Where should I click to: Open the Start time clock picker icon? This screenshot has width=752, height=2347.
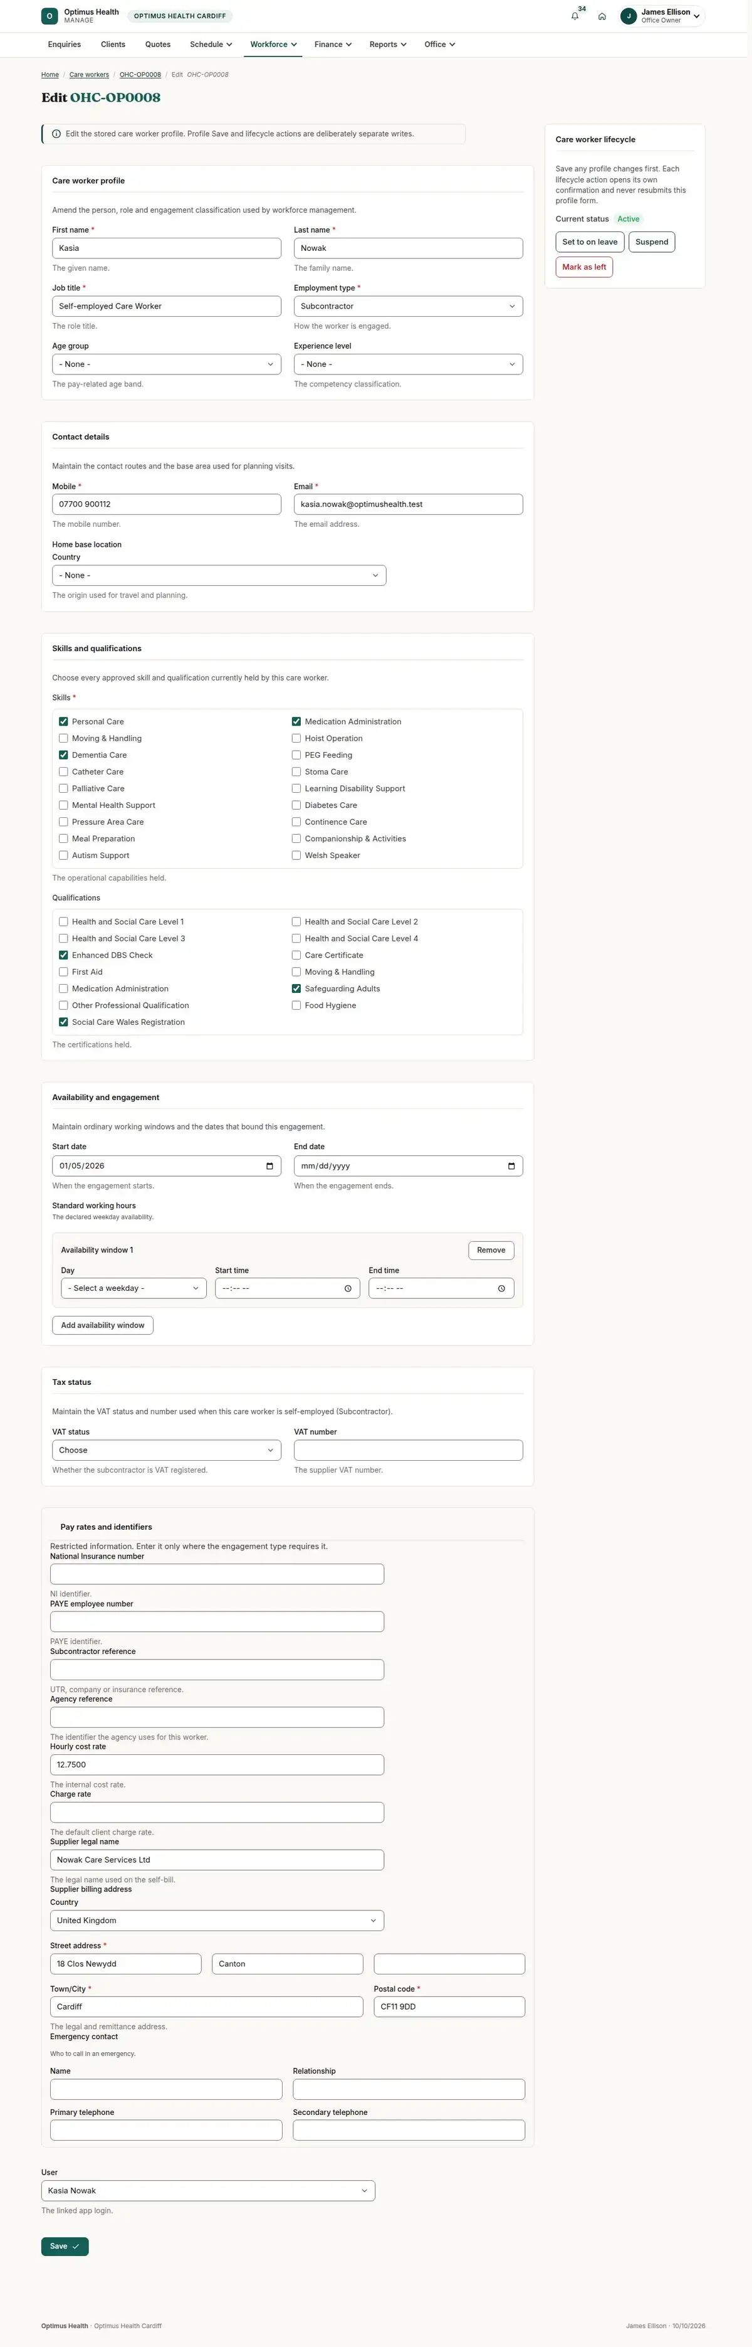click(348, 1288)
